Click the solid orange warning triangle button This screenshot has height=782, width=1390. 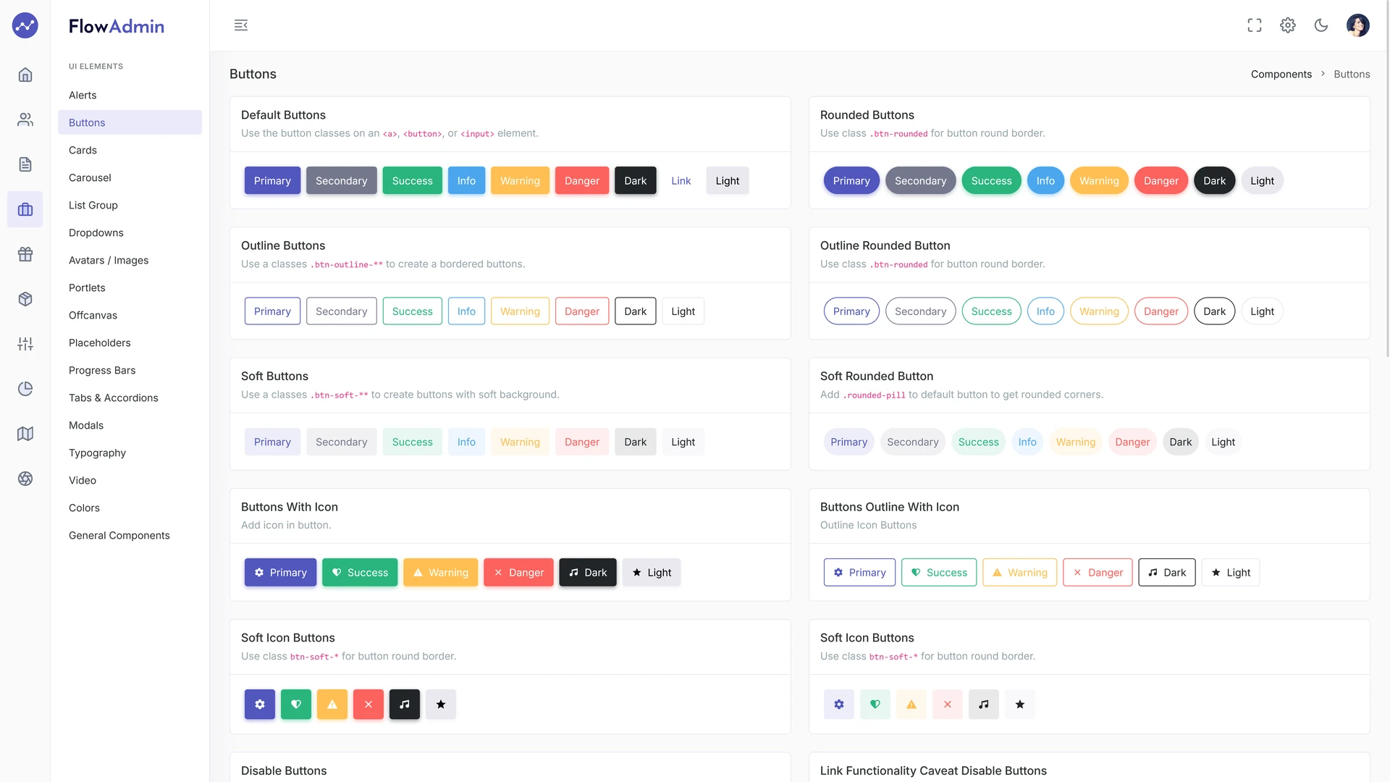332,704
